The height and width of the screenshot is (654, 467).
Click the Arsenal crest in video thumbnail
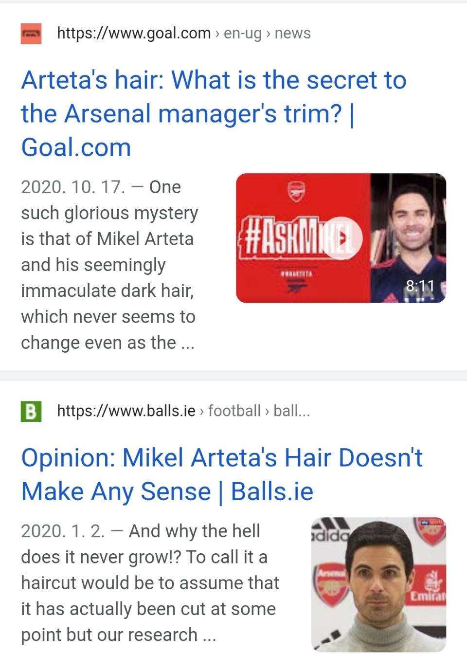coord(296,191)
